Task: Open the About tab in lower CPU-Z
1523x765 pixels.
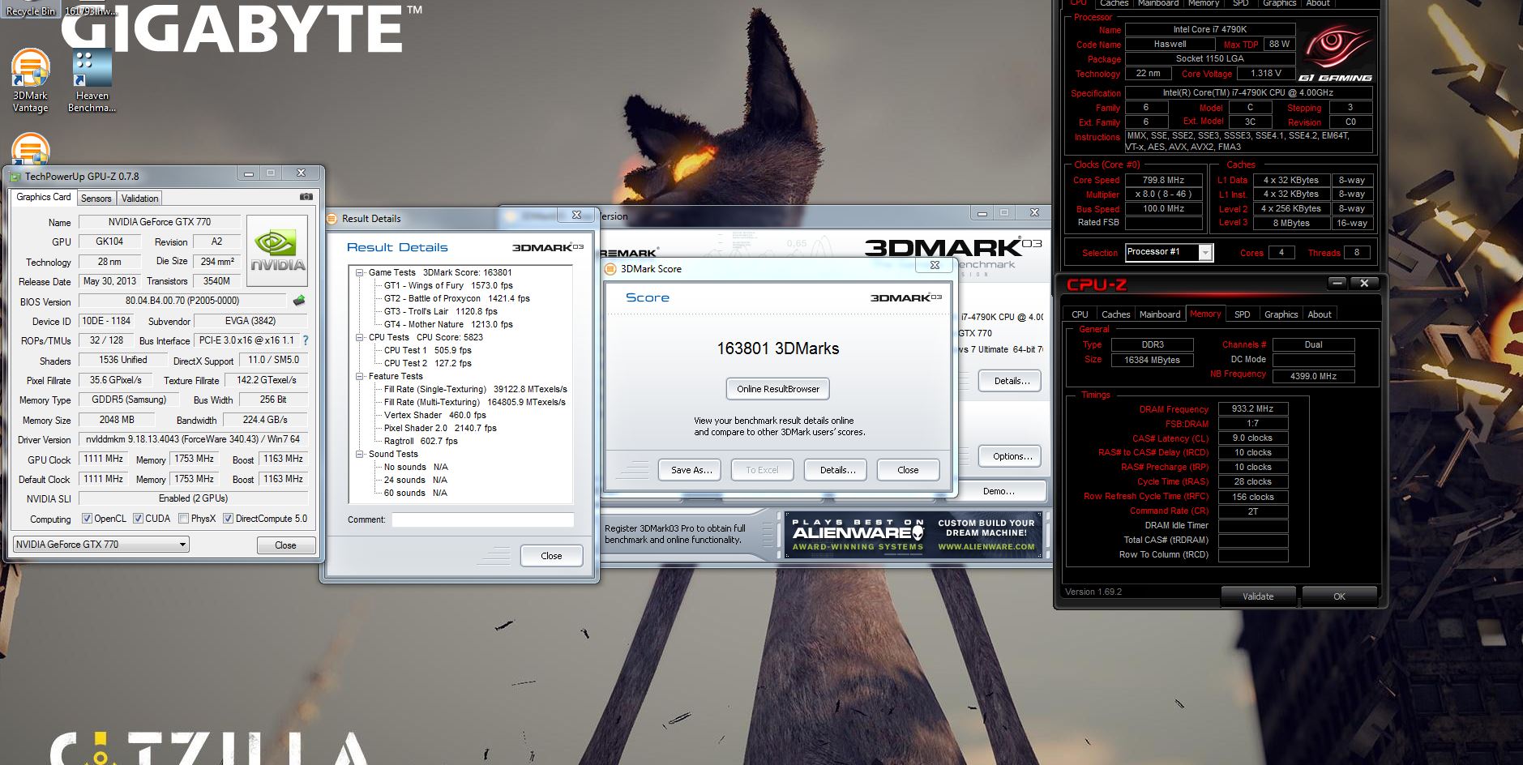Action: point(1320,314)
